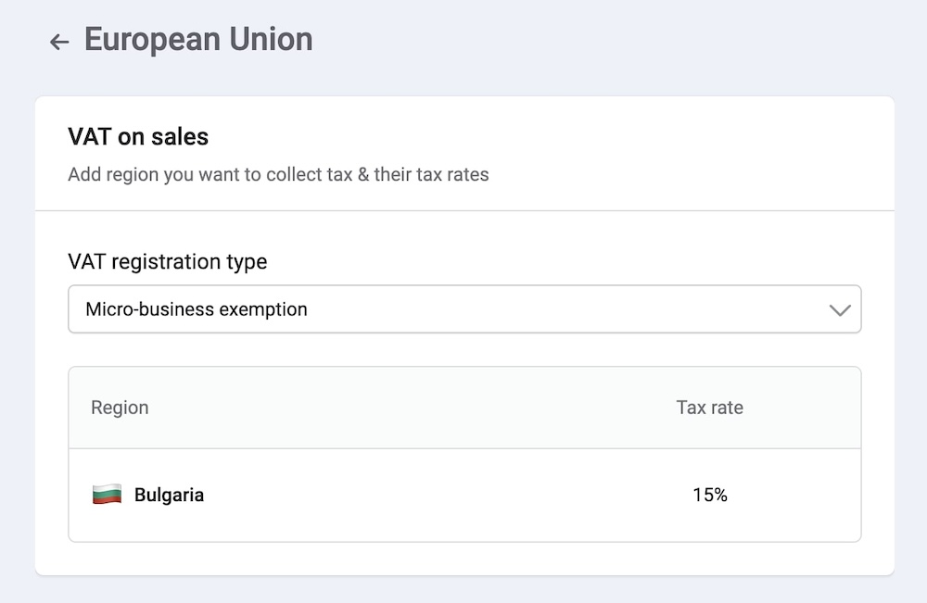
Task: Click the word 'sales' in the heading
Action: 182,137
